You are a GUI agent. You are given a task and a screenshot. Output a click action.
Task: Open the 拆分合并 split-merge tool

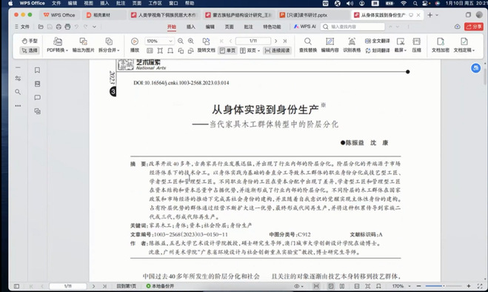point(109,45)
